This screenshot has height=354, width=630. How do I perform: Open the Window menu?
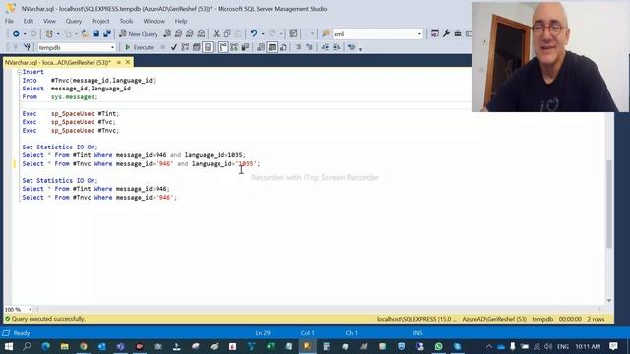(154, 21)
